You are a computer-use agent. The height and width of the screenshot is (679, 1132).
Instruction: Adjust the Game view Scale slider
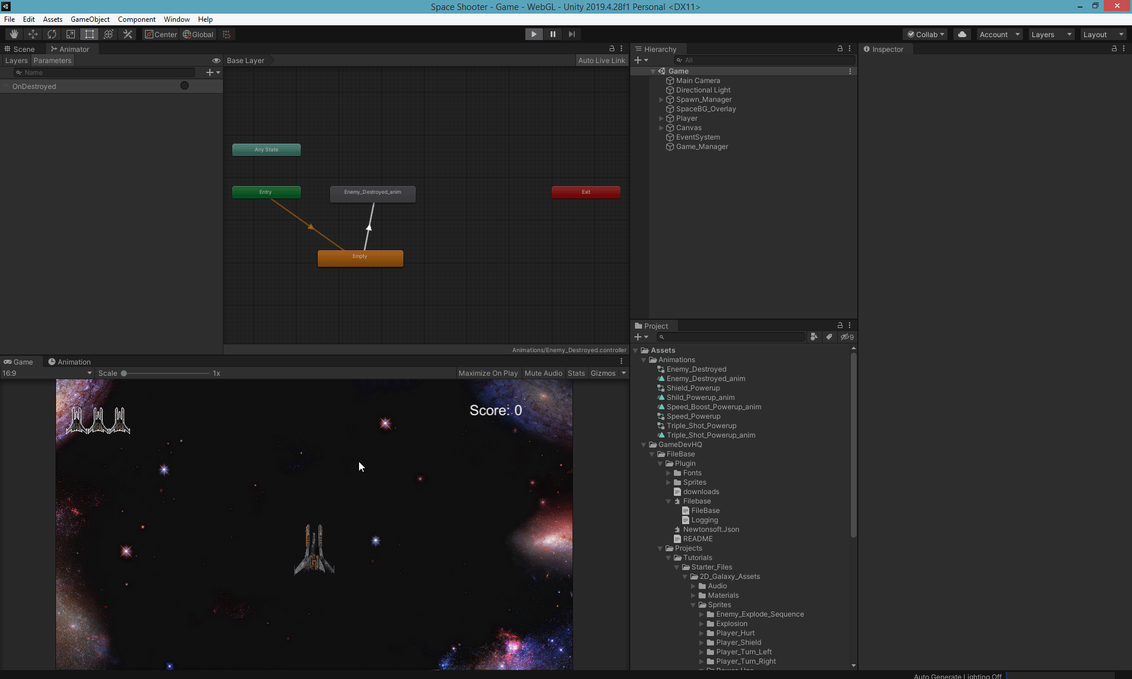click(x=124, y=373)
